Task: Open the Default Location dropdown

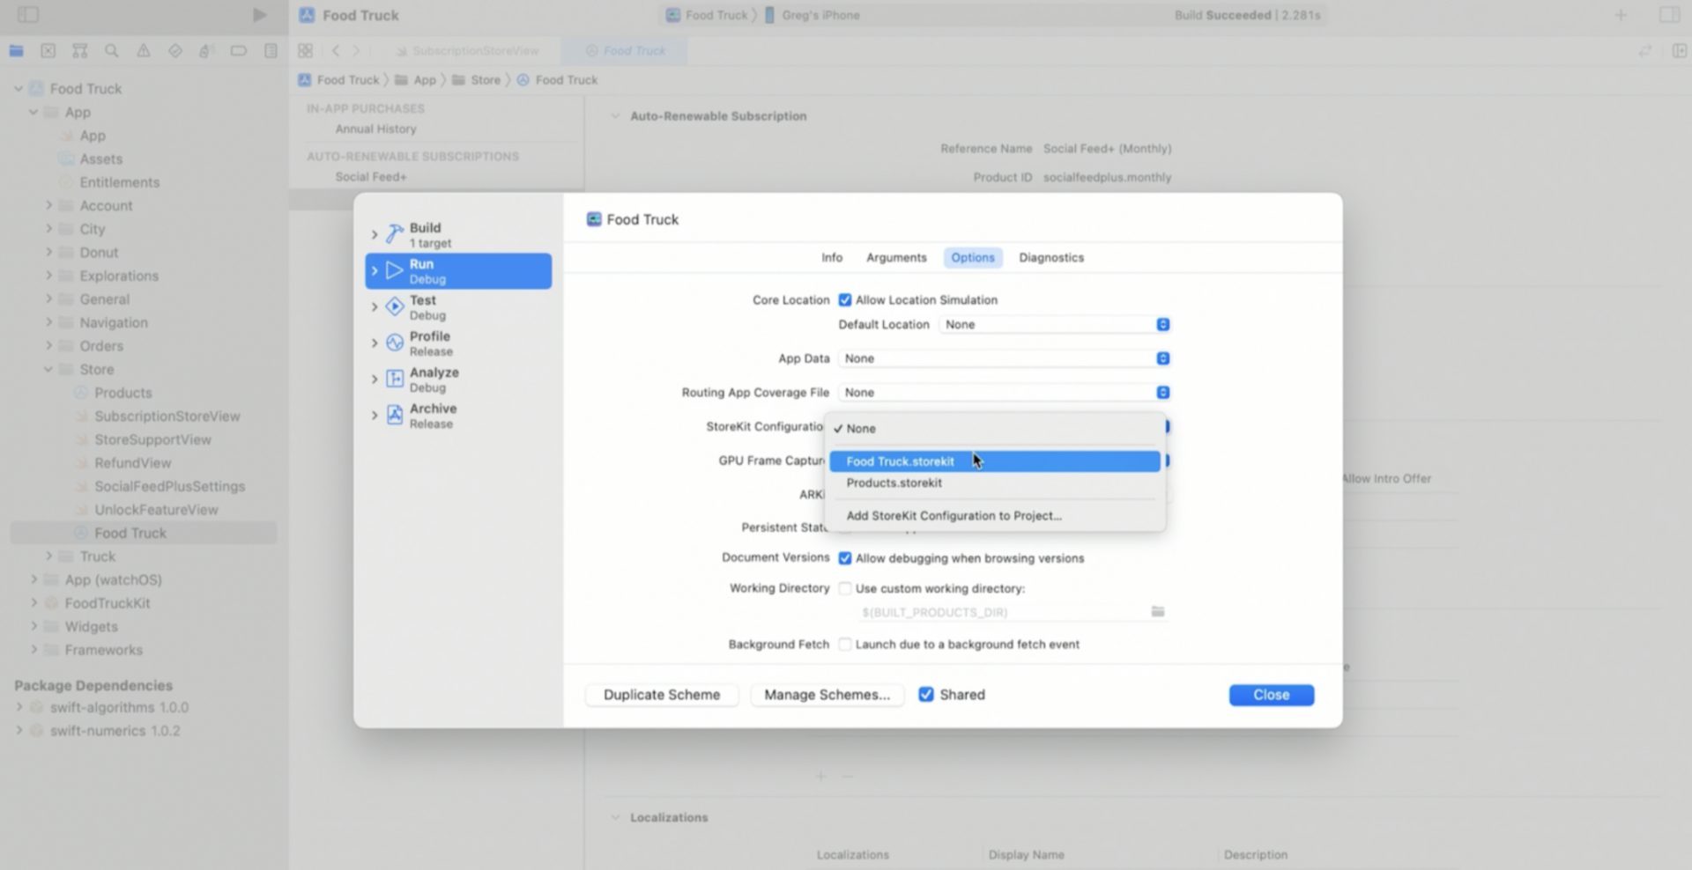Action: coord(1054,325)
